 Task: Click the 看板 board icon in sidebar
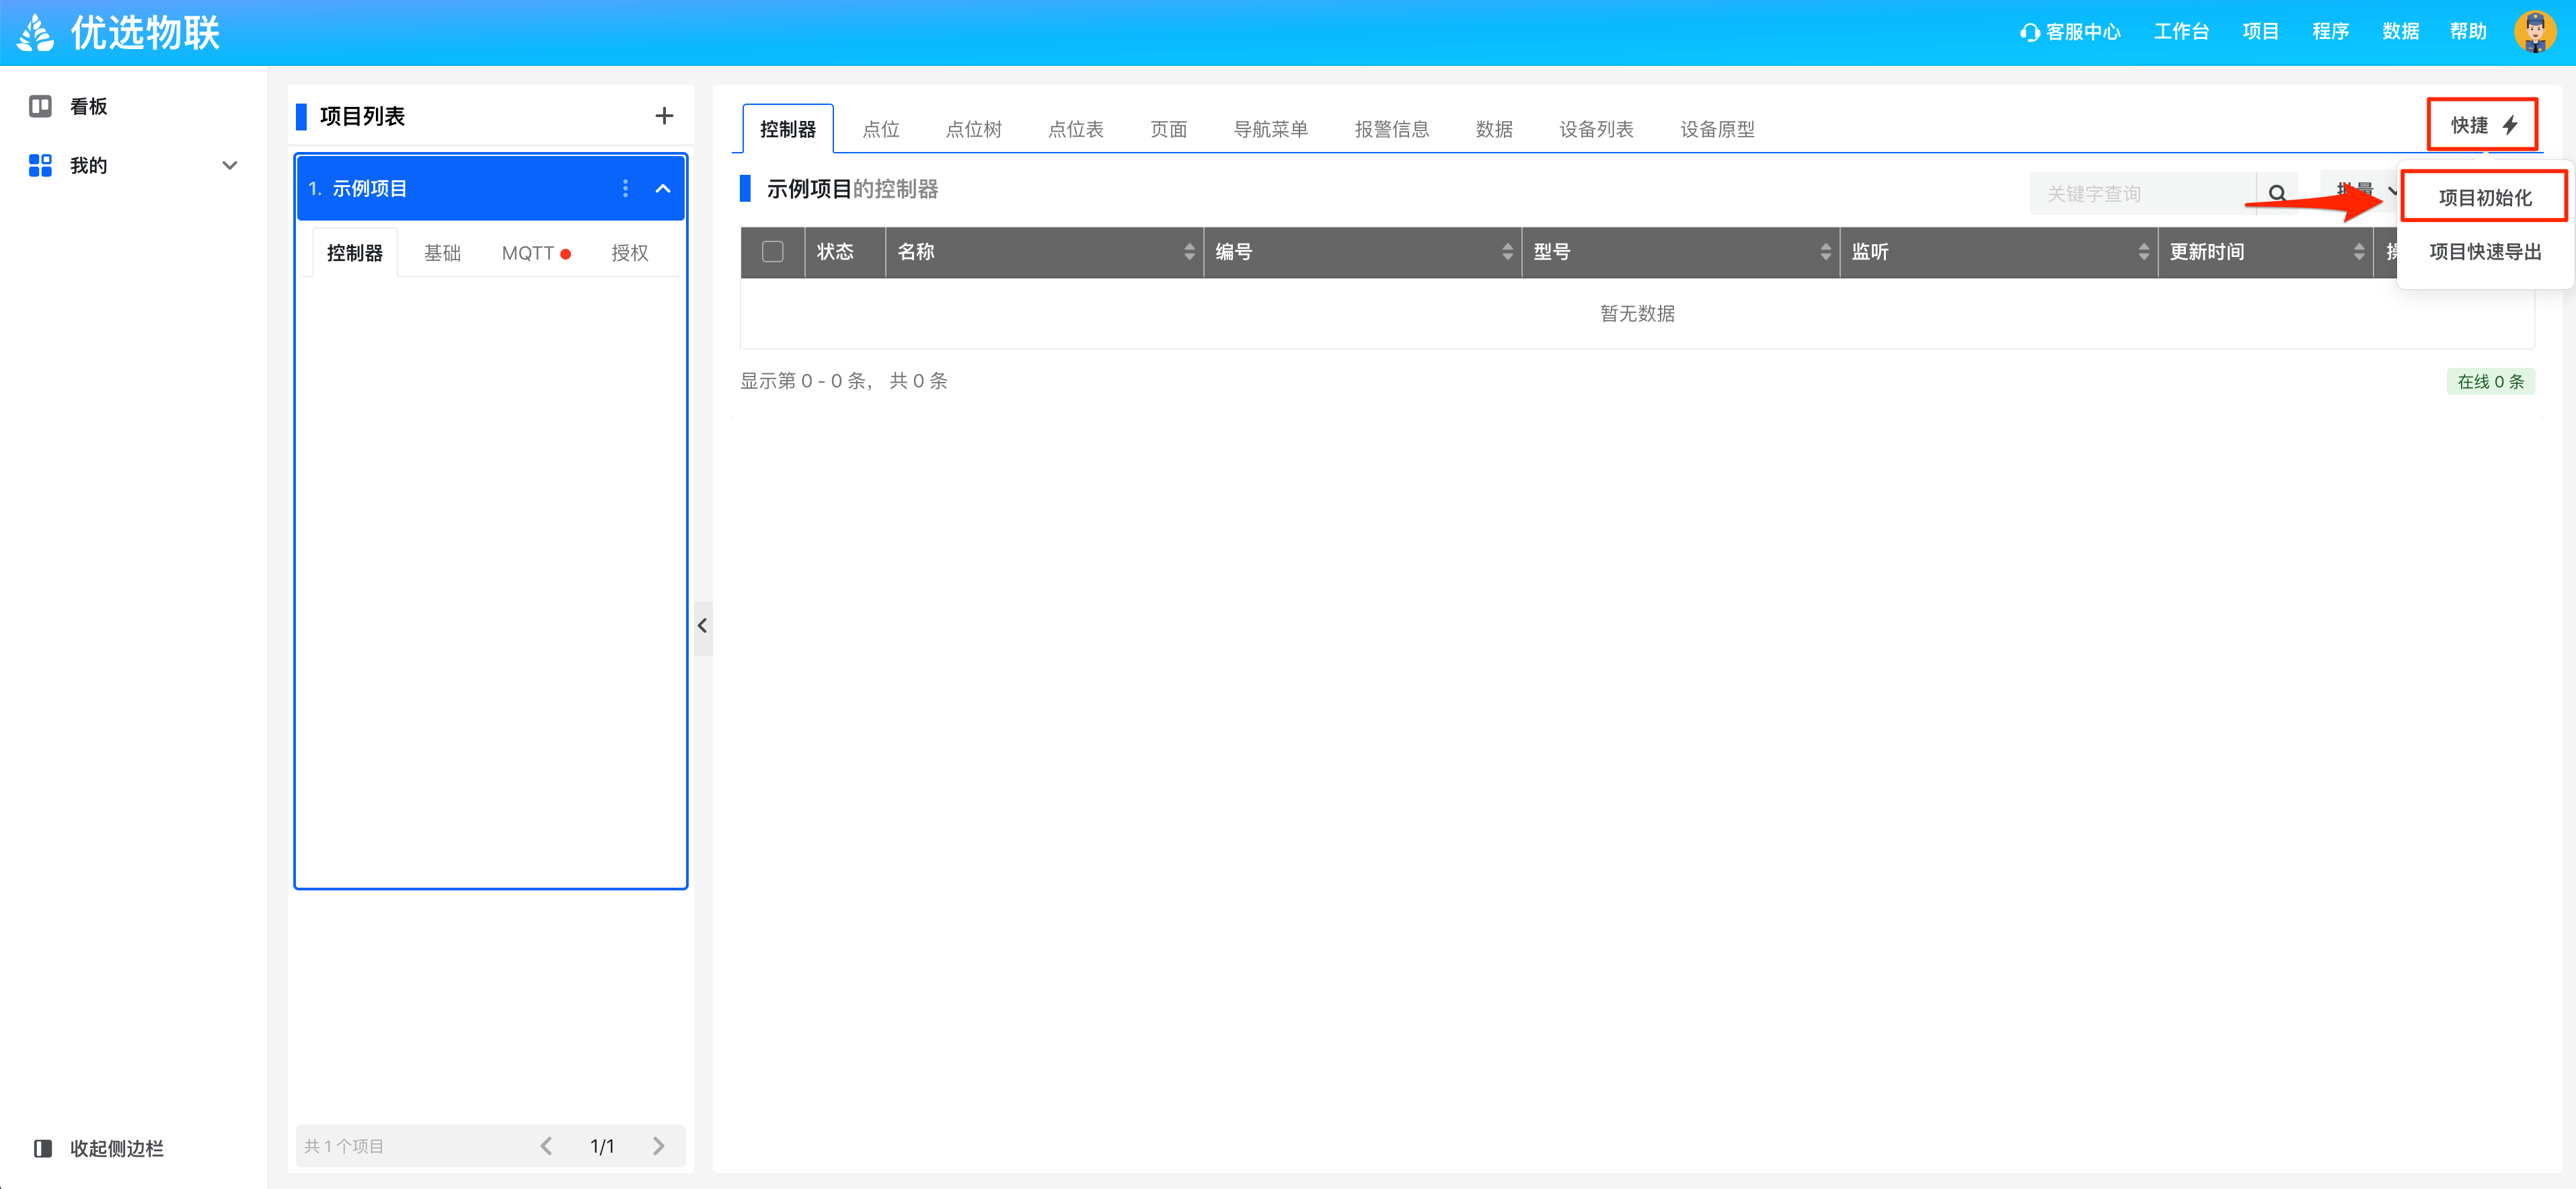pyautogui.click(x=40, y=106)
